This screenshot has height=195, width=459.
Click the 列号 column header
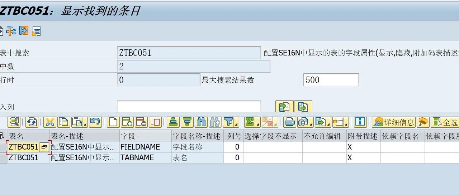[233, 136]
